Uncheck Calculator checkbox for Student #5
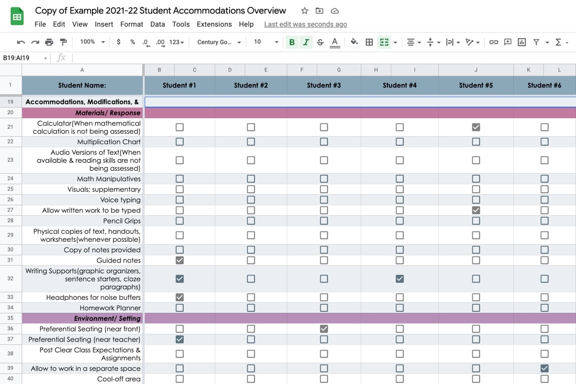 pos(476,127)
